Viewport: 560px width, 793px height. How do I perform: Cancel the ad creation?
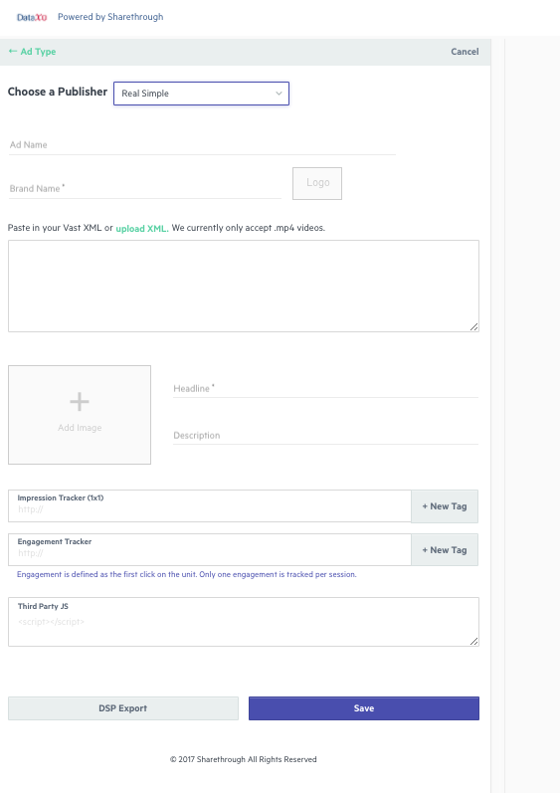(x=465, y=52)
